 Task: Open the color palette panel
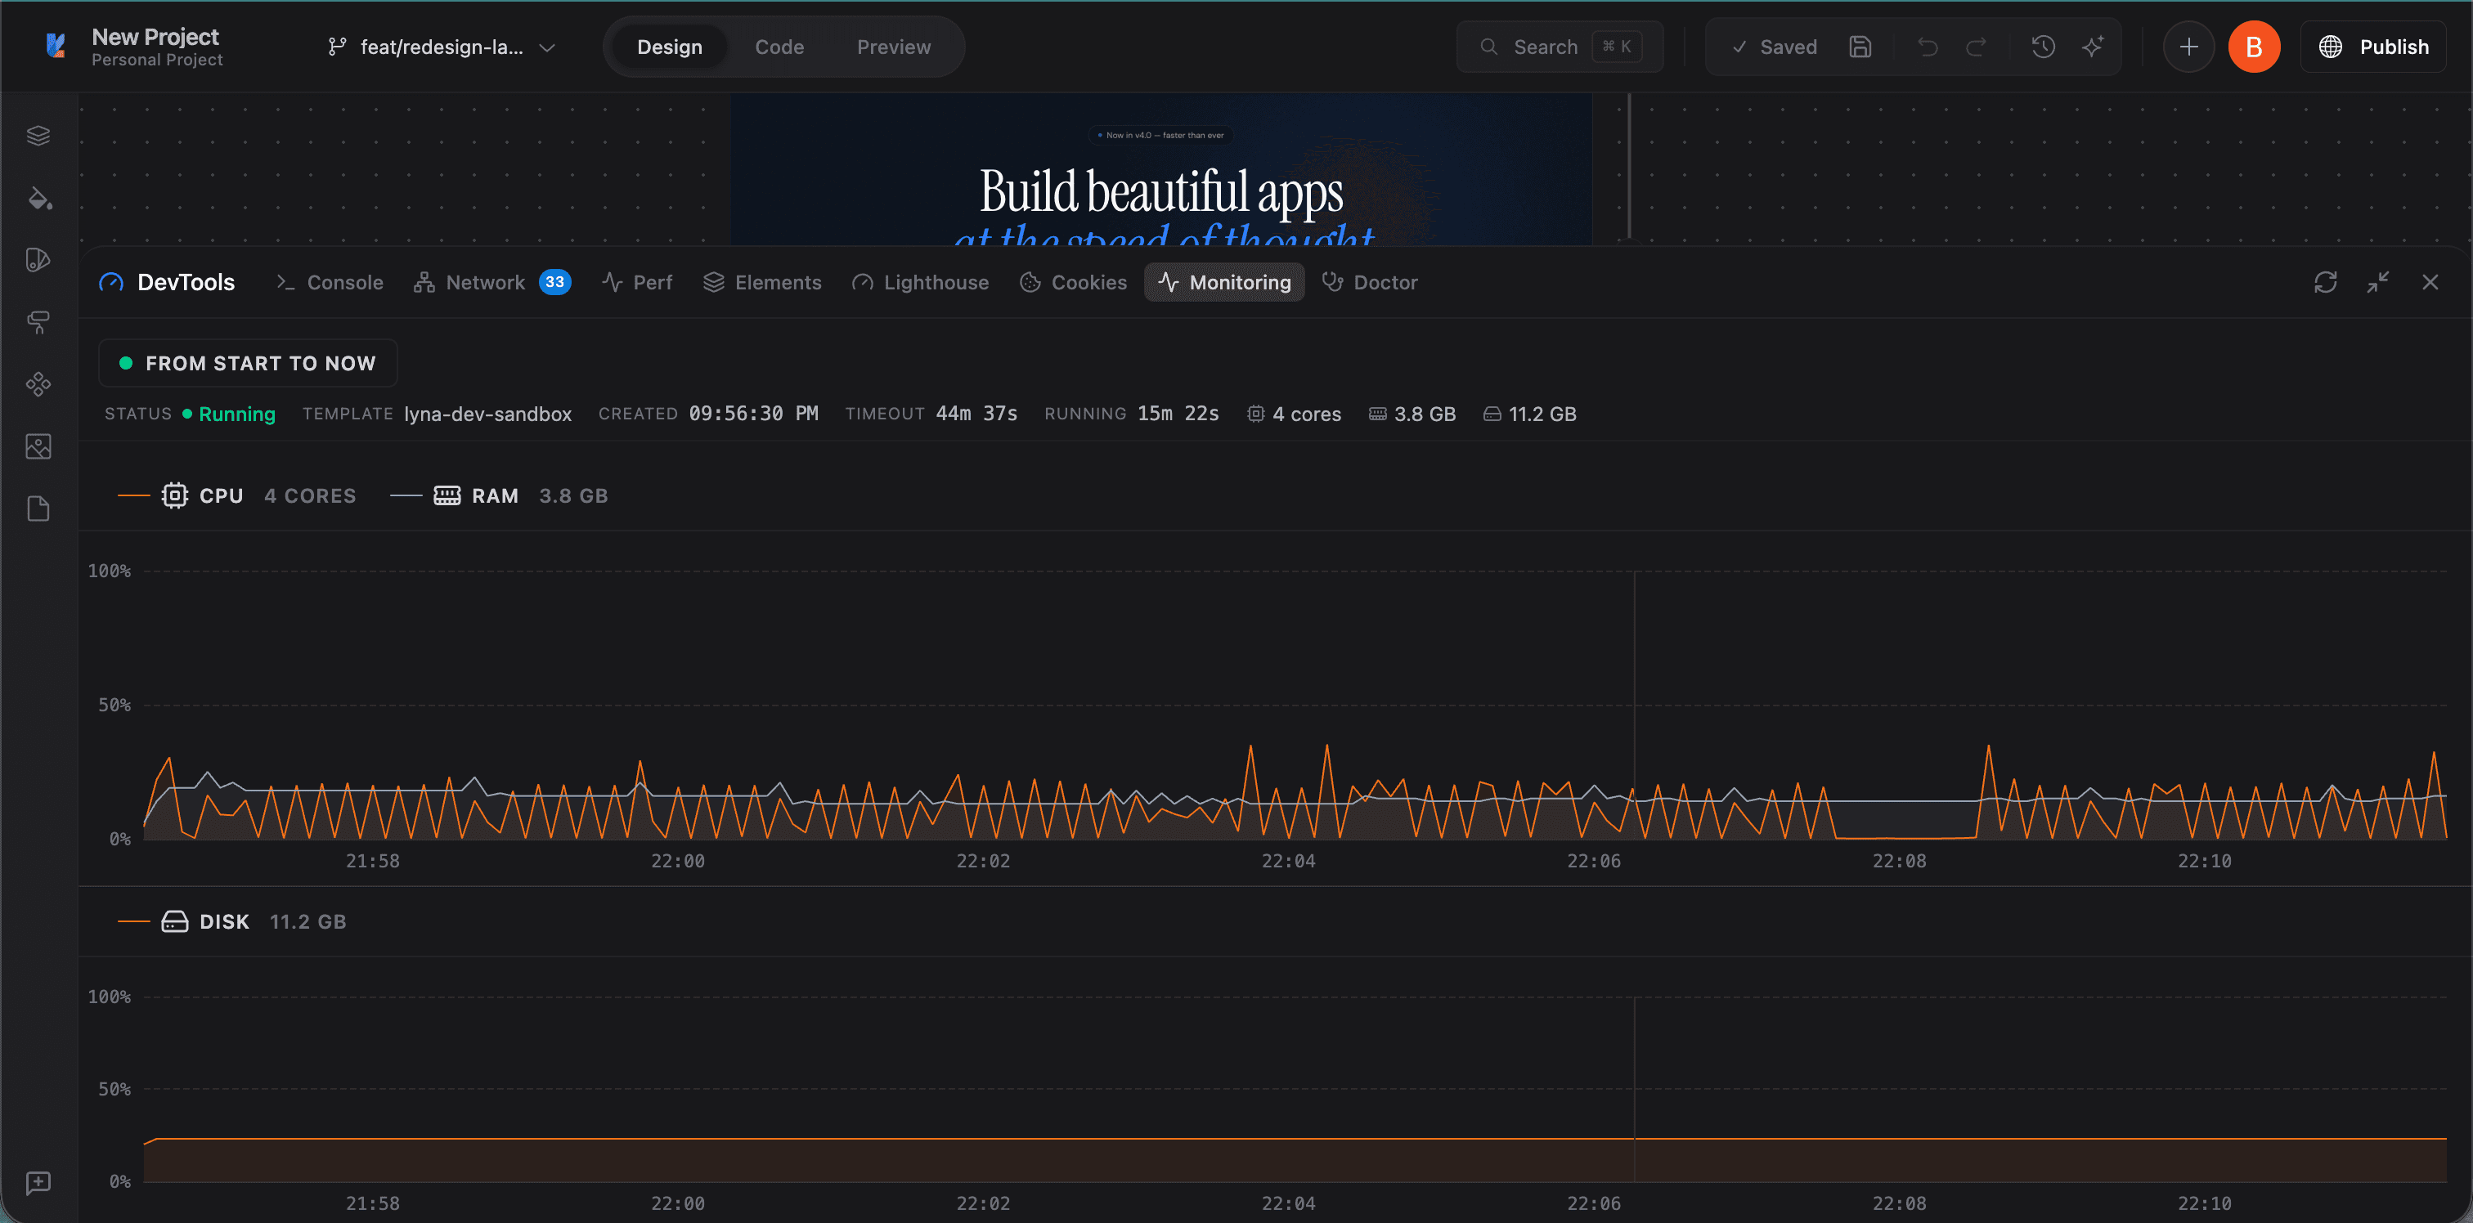pos(38,258)
